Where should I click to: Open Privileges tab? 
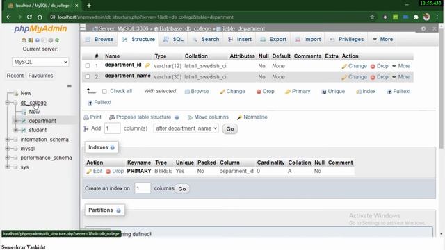(x=347, y=39)
